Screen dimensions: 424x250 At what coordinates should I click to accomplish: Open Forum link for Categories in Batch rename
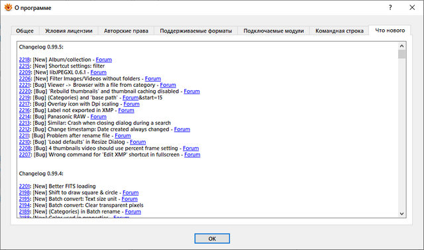132,212
